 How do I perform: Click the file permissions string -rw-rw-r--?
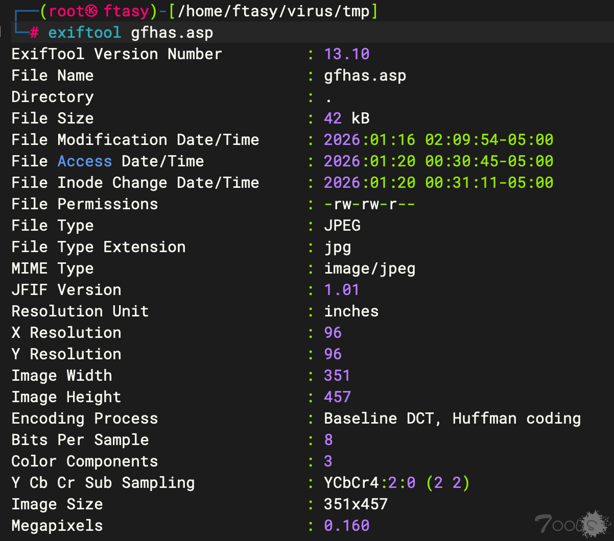point(369,204)
